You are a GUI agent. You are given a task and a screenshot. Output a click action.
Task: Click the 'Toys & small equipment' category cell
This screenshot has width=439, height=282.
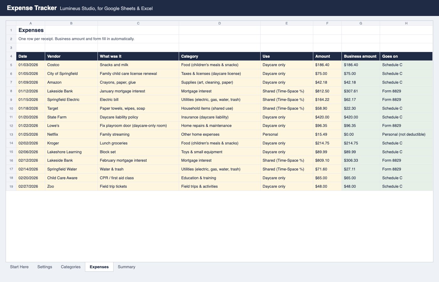coord(219,152)
